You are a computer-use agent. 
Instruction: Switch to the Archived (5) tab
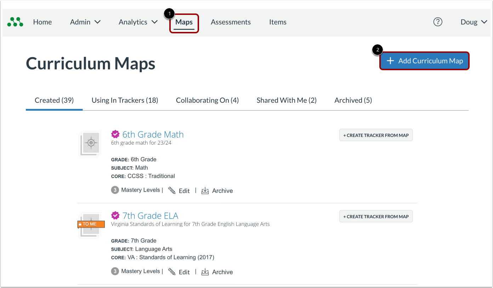click(x=353, y=100)
